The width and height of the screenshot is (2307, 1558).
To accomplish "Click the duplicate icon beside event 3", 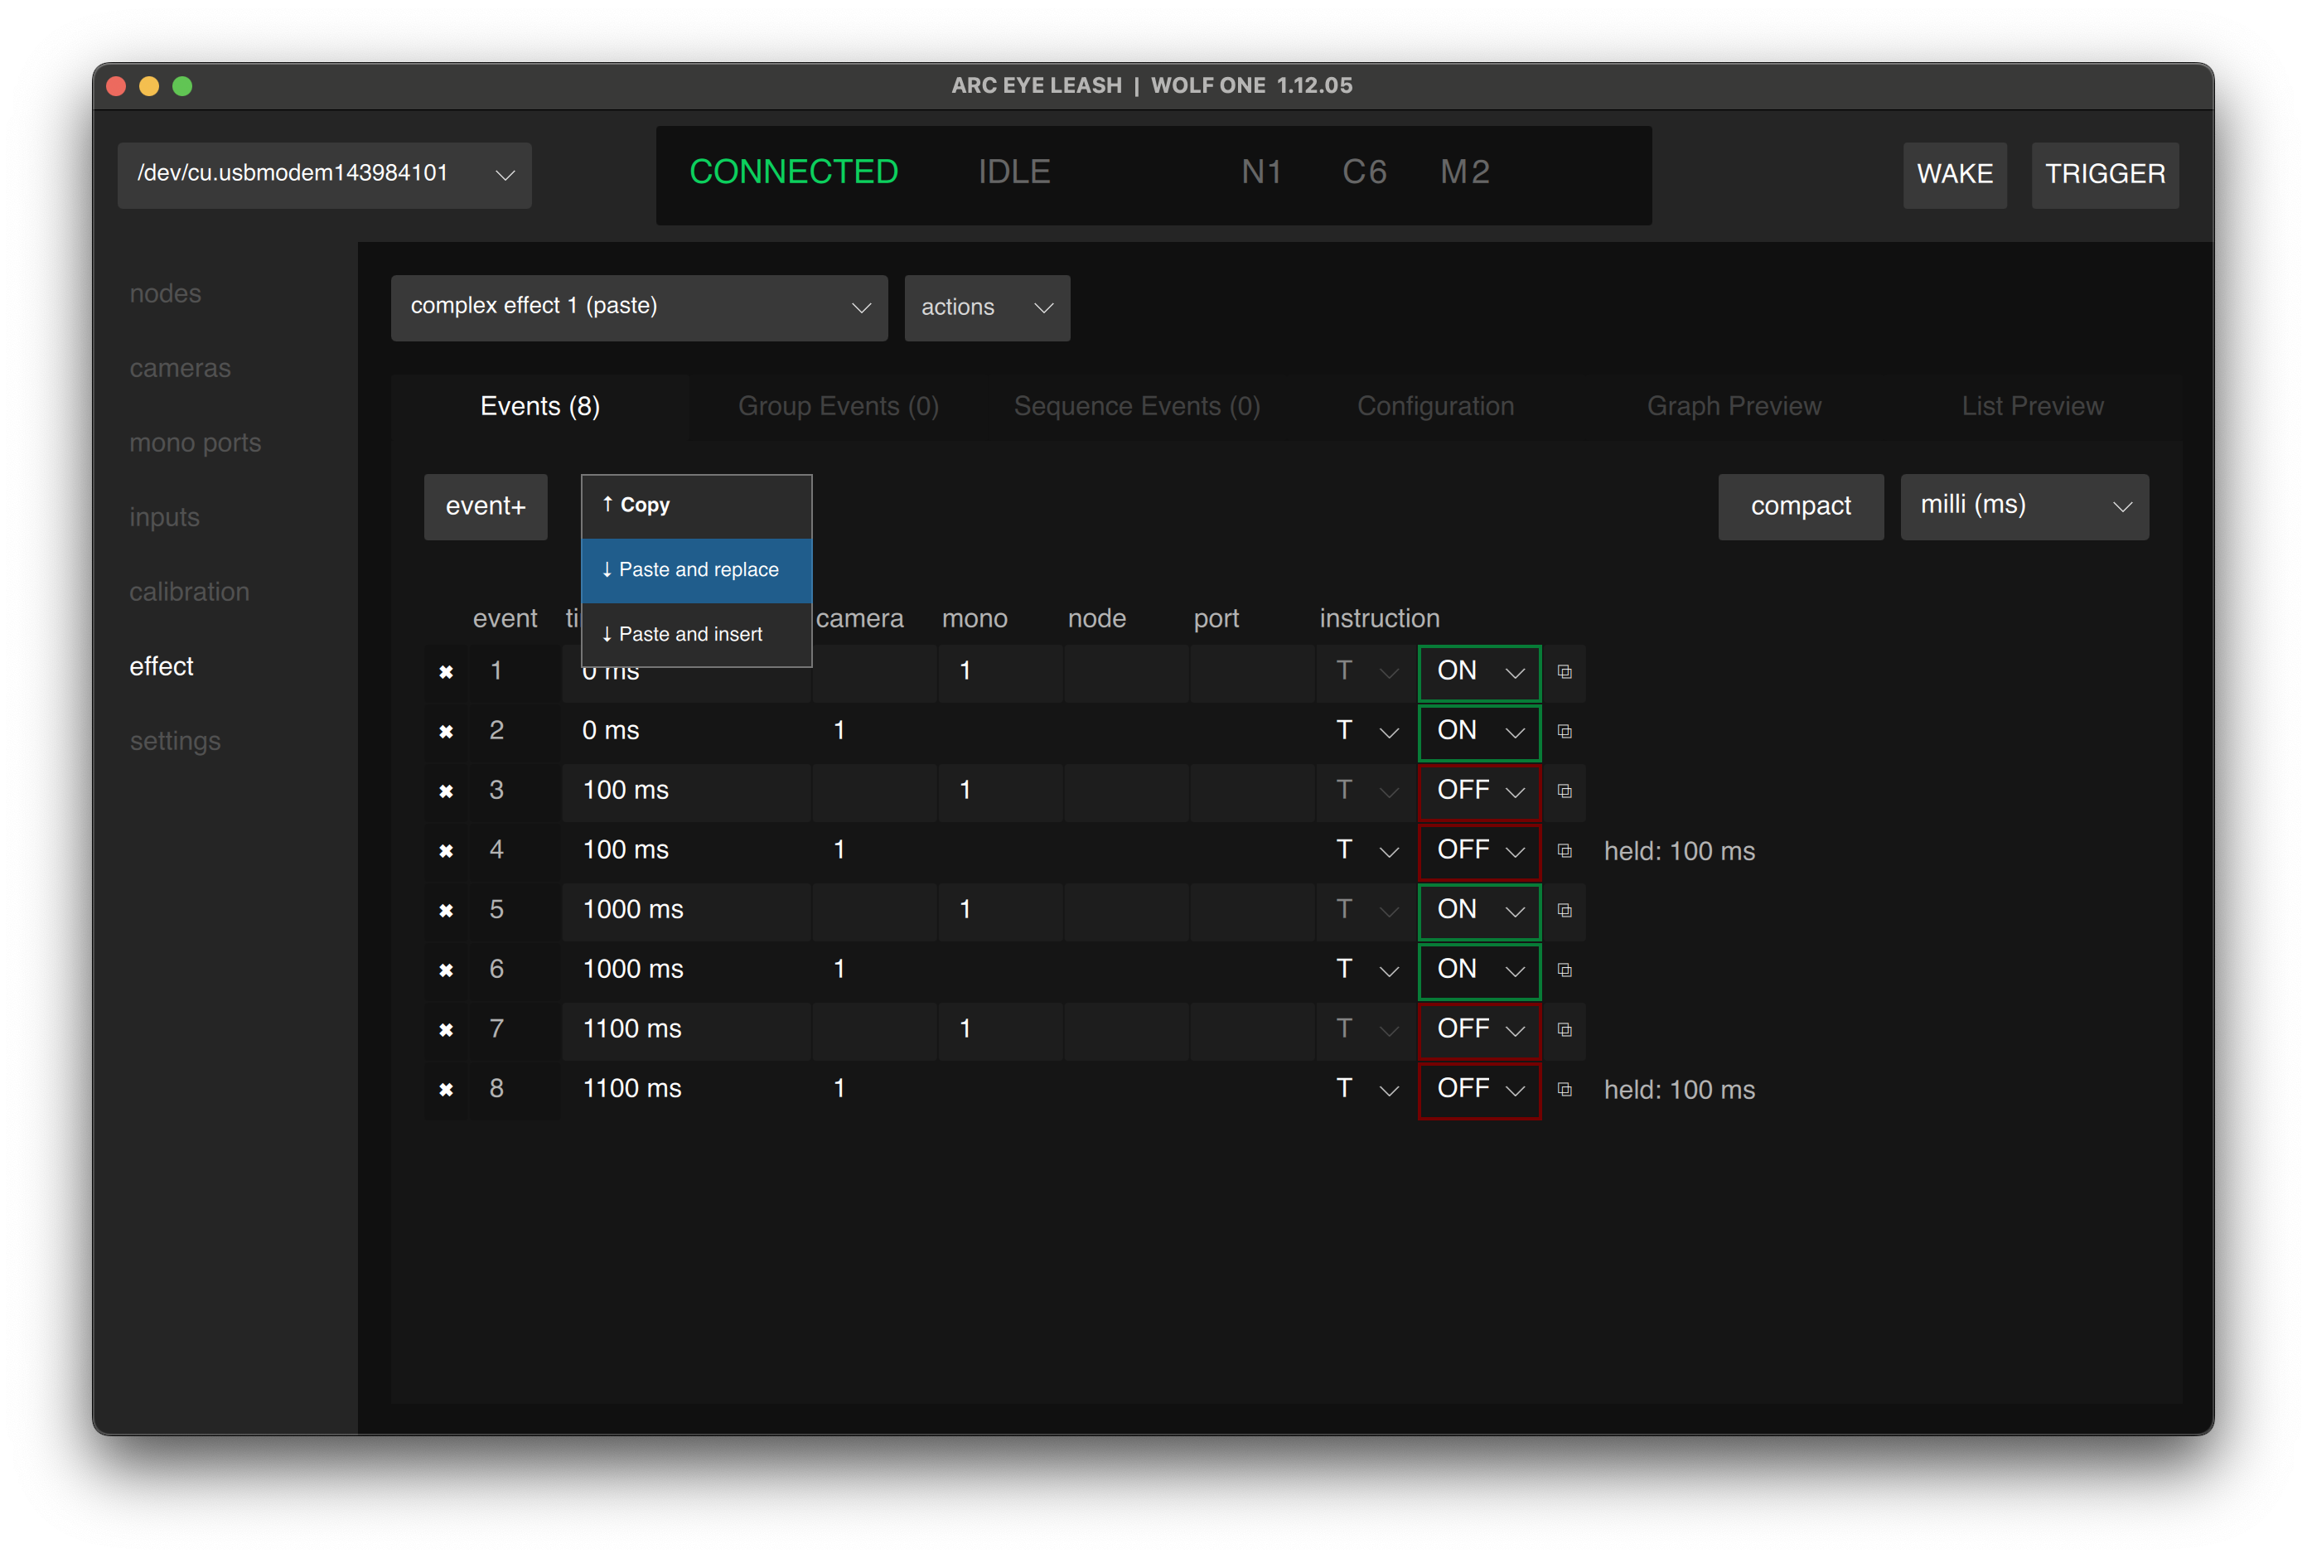I will tap(1565, 791).
